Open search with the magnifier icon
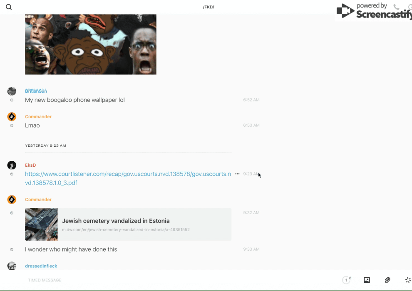 pyautogui.click(x=9, y=7)
